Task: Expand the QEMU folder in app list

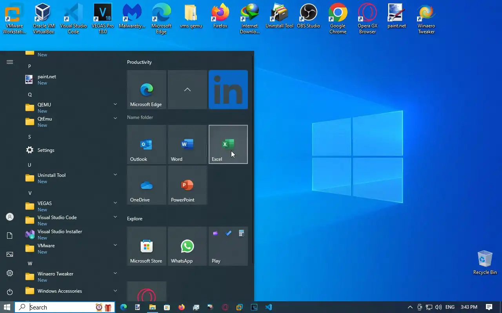Action: (x=115, y=104)
